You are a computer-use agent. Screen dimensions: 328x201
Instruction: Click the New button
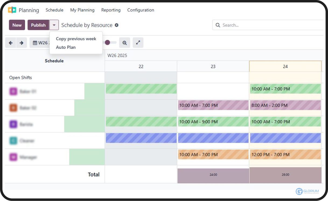pyautogui.click(x=17, y=25)
